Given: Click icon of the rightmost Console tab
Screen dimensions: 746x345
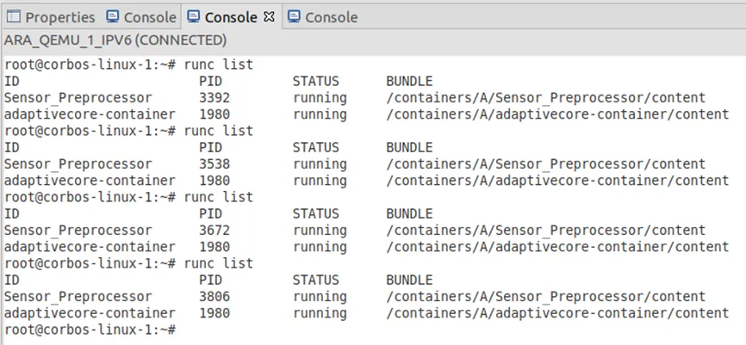Looking at the screenshot, I should [294, 17].
